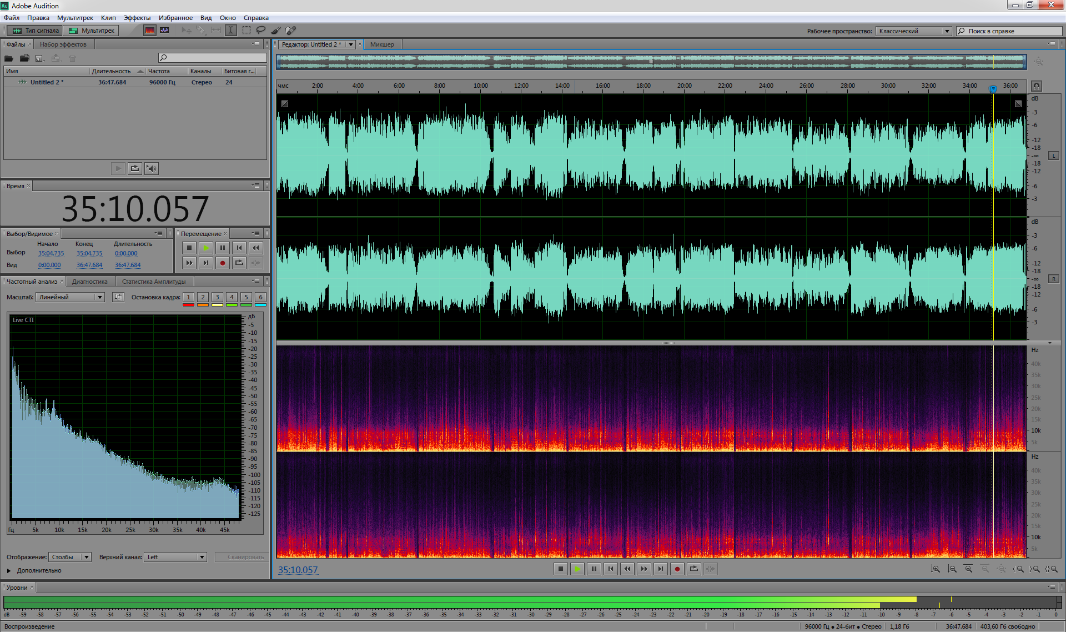The height and width of the screenshot is (632, 1066).
Task: Click the Files panel search field
Action: tap(213, 58)
